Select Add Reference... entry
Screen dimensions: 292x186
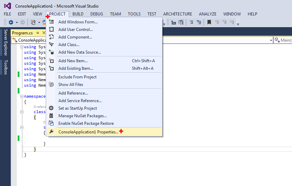click(104, 93)
